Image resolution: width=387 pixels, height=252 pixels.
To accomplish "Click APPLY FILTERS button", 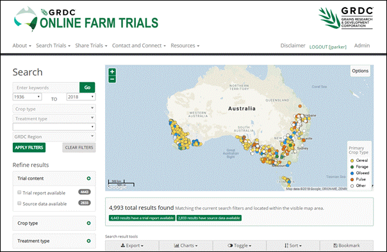I will [29, 148].
